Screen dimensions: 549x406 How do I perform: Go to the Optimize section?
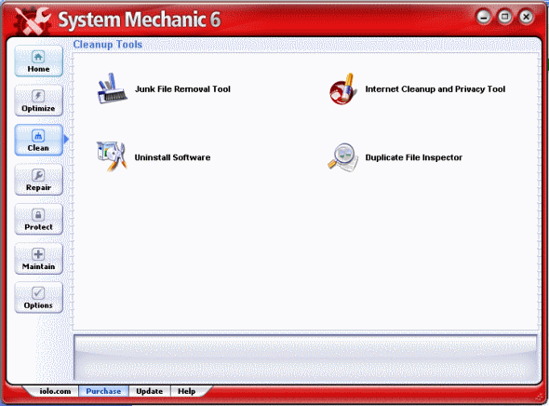[38, 101]
